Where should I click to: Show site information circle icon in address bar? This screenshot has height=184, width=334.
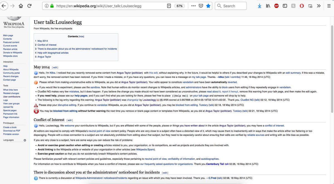46,6
